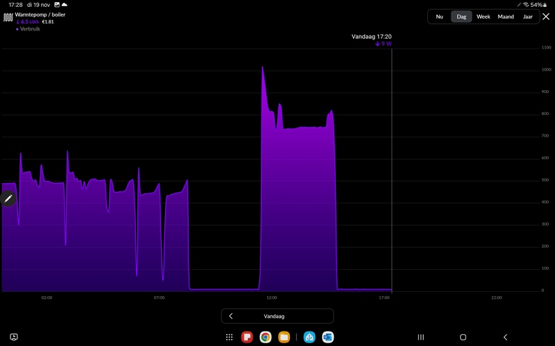The width and height of the screenshot is (555, 346).
Task: Switch to the Week view tab
Action: [x=483, y=17]
